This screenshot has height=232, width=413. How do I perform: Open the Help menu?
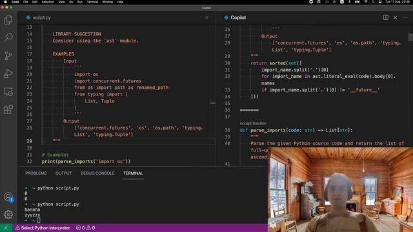[x=121, y=2]
